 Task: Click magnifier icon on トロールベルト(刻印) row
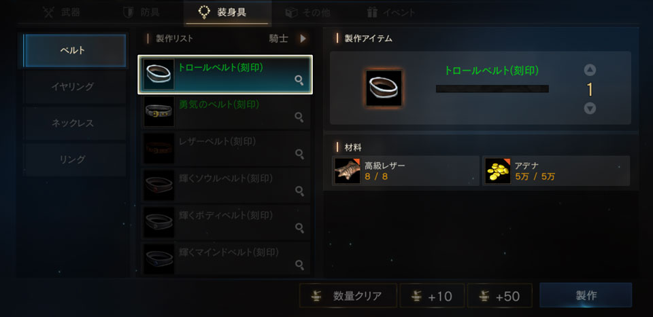tap(299, 80)
